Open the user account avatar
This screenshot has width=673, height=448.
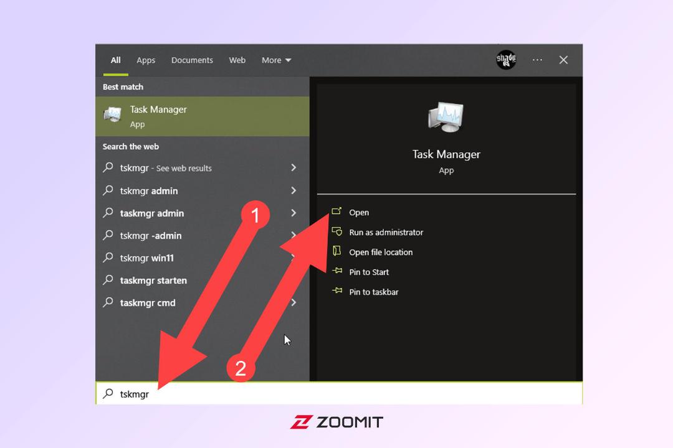[x=506, y=60]
